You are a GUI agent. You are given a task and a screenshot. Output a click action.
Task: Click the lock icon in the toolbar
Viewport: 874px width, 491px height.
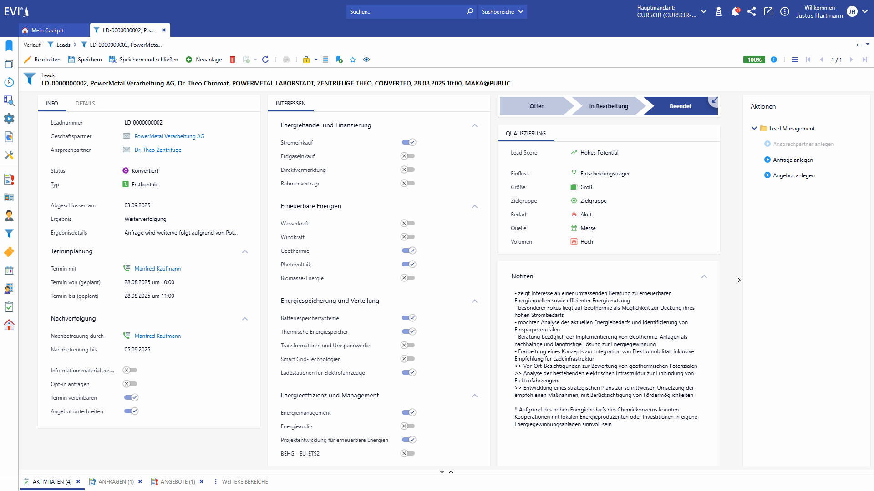[306, 60]
